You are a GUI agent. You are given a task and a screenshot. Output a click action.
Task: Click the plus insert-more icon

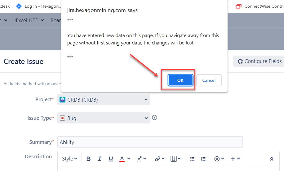[x=233, y=159]
